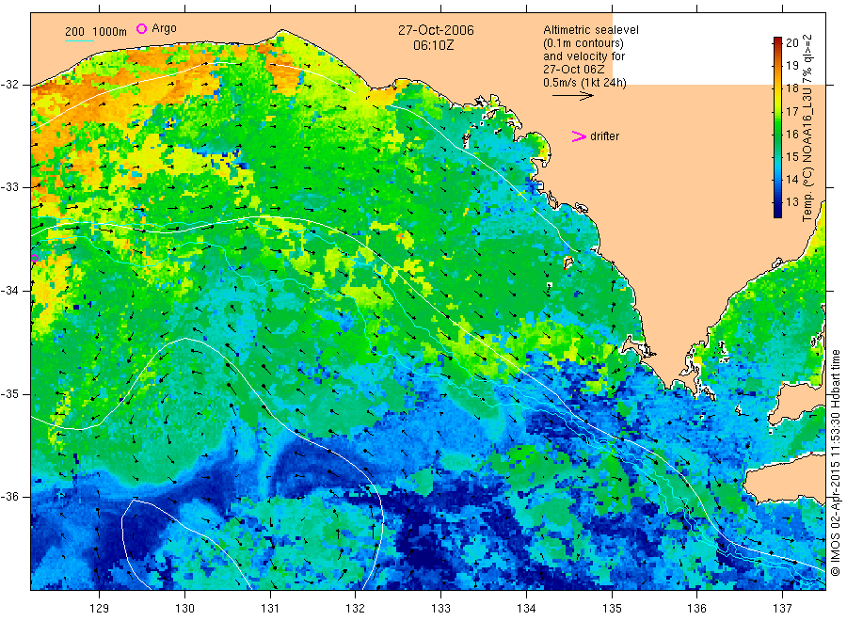Click the latitude axis label '-36'

point(9,497)
